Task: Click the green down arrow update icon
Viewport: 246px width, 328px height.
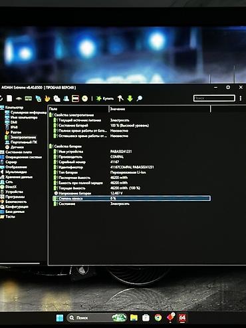Action: 130,98
